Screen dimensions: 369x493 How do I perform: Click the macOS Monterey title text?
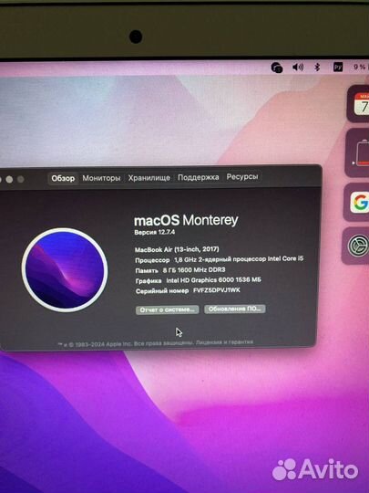point(186,220)
